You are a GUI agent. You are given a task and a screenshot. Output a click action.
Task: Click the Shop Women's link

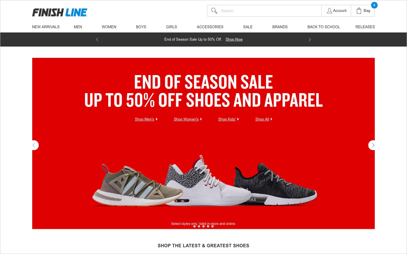(x=186, y=119)
